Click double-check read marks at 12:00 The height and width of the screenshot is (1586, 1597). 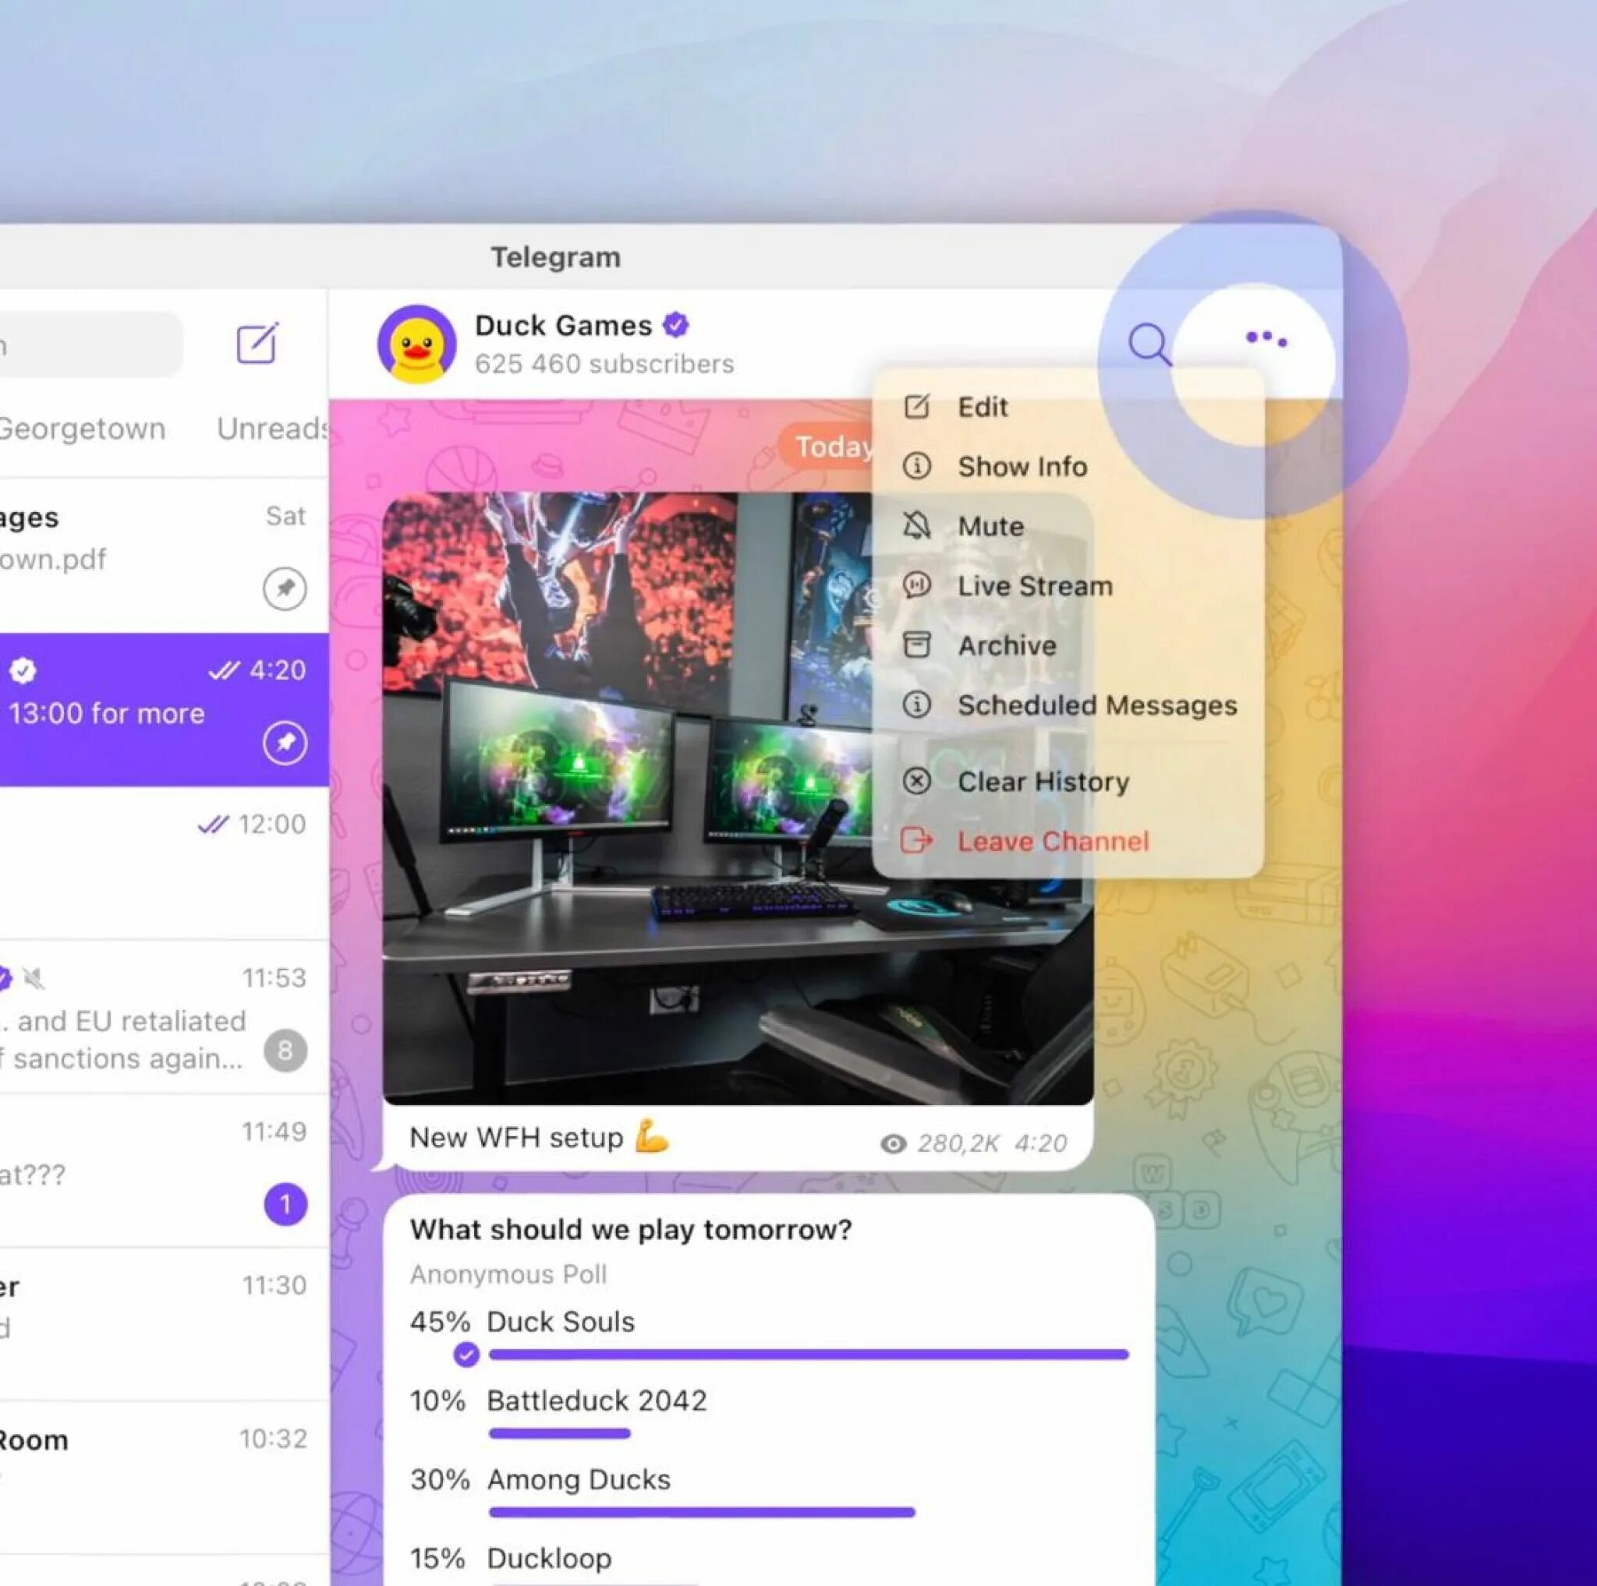click(213, 824)
